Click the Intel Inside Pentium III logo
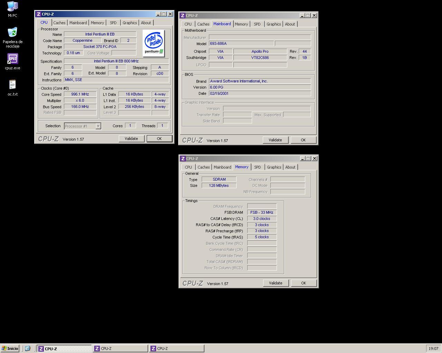 (x=154, y=43)
